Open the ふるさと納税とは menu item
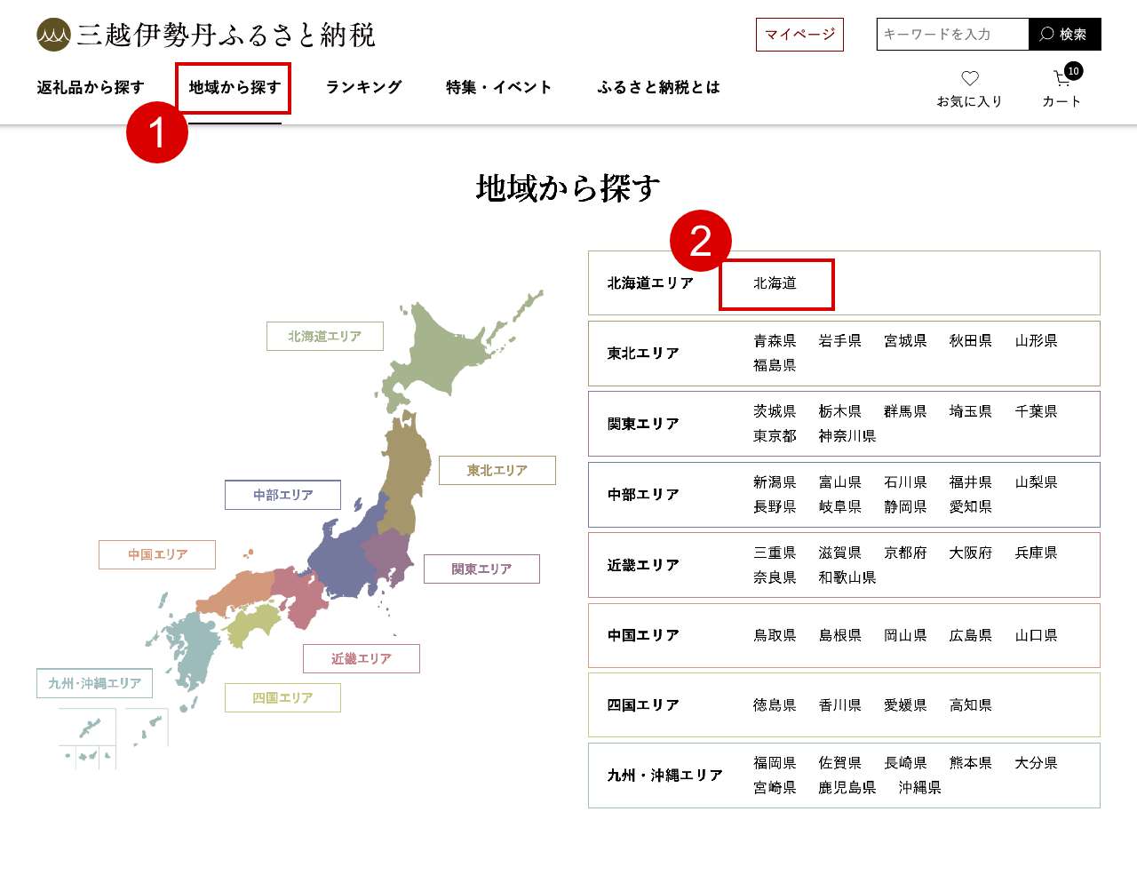 tap(658, 87)
